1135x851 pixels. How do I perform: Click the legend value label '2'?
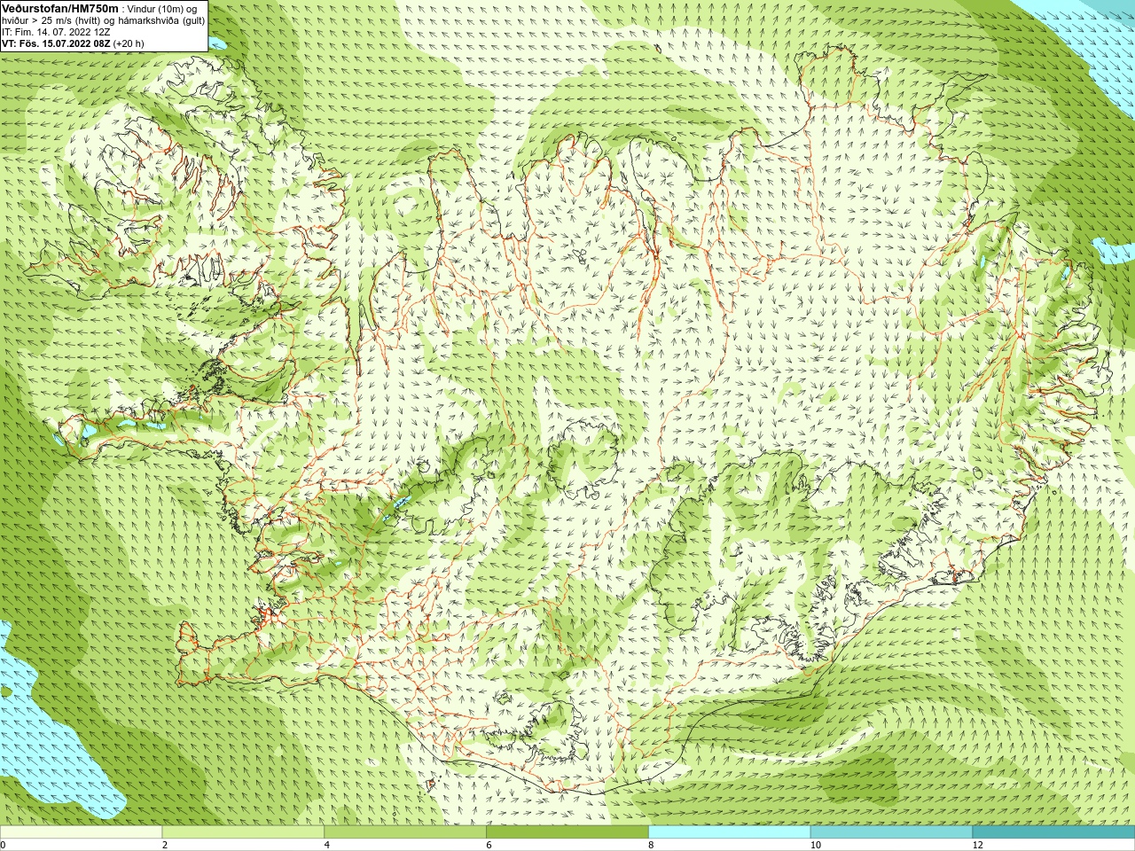pos(165,845)
